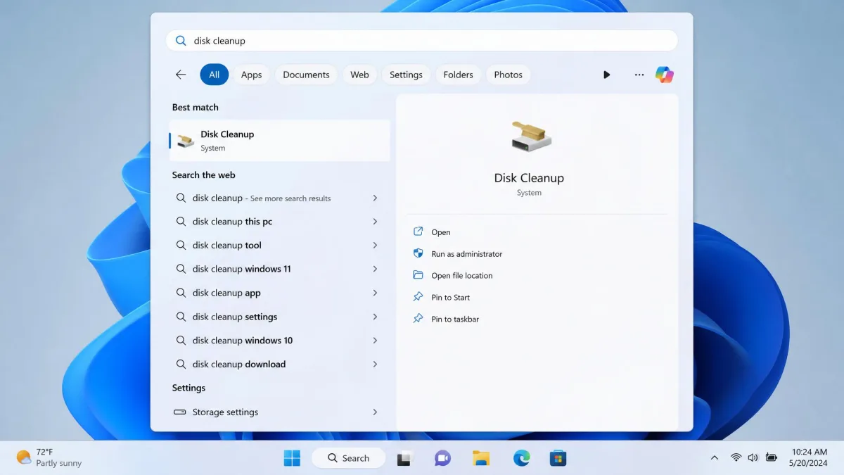Switch to the Folders filter
The height and width of the screenshot is (475, 844).
pos(458,75)
